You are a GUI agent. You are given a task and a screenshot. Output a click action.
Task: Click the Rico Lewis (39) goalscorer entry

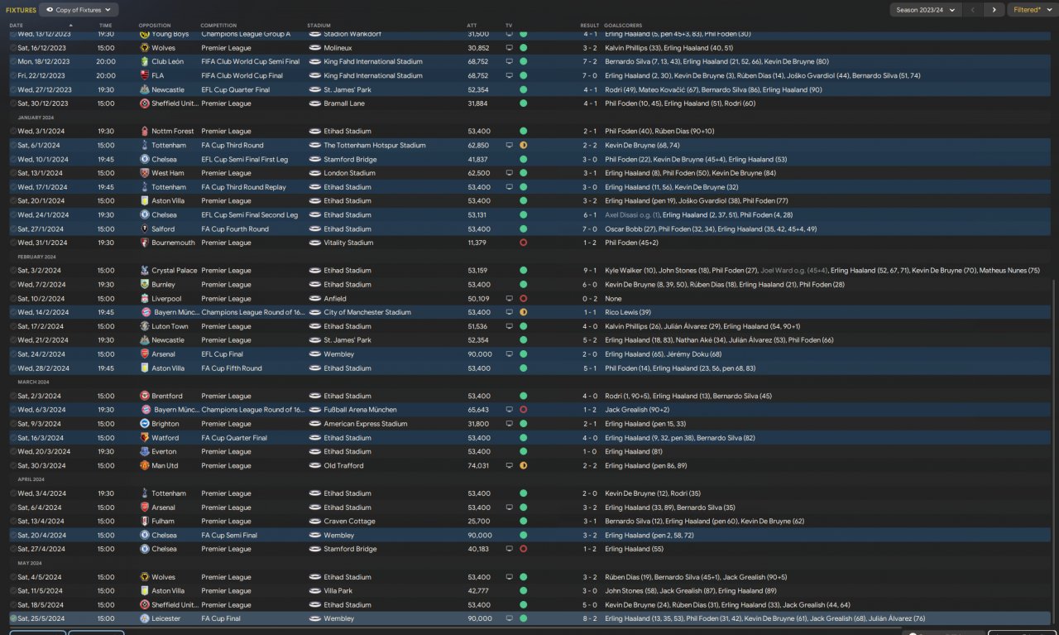click(x=628, y=313)
